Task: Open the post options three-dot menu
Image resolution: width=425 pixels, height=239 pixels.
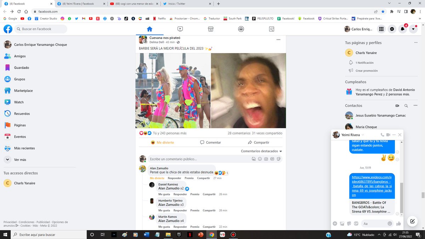Action: tap(278, 39)
